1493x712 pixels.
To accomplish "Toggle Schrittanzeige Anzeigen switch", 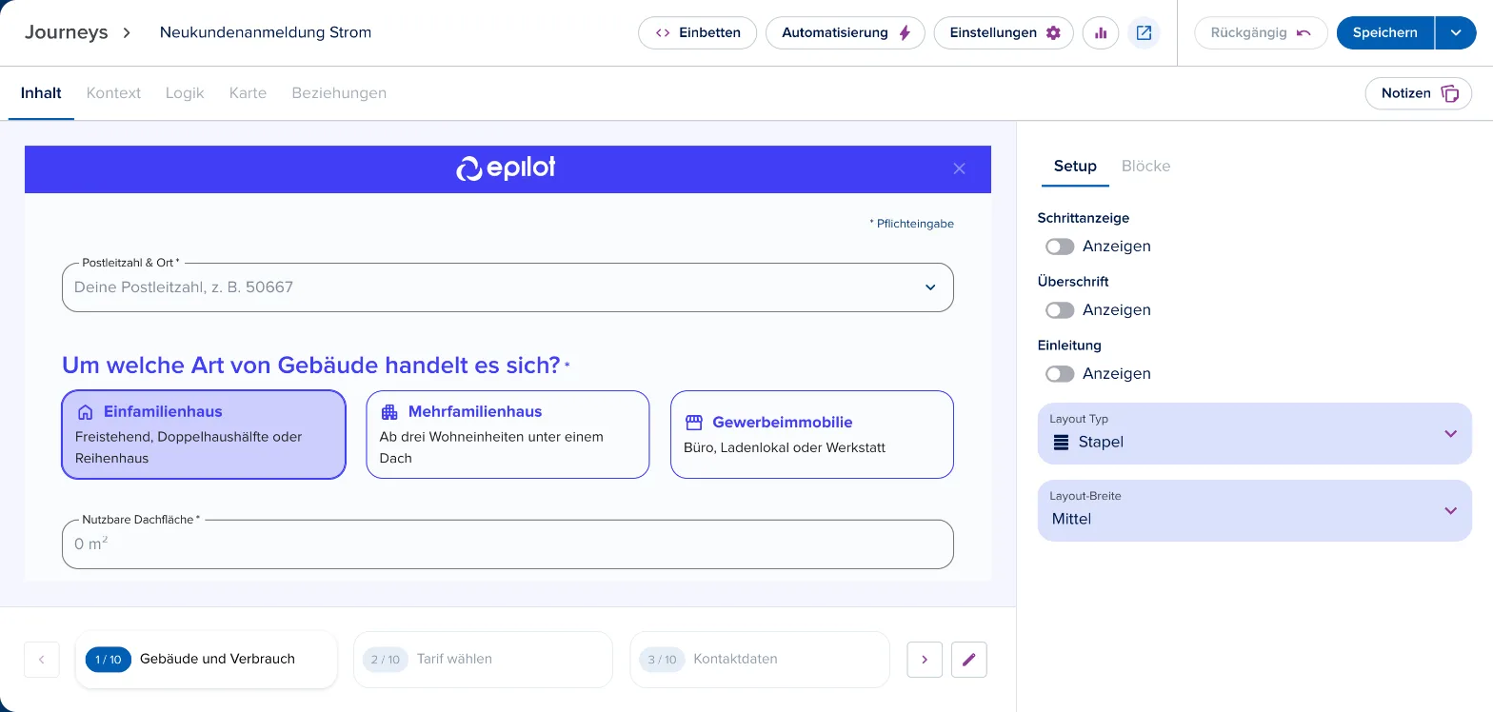I will pos(1060,247).
